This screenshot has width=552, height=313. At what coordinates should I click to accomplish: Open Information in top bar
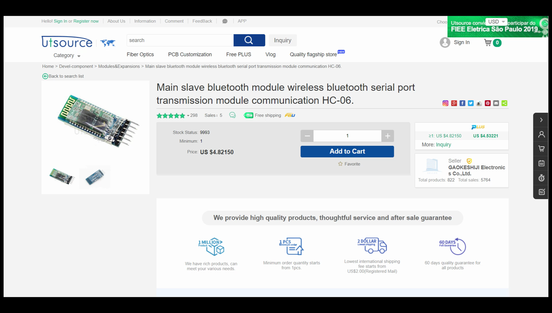tap(145, 21)
